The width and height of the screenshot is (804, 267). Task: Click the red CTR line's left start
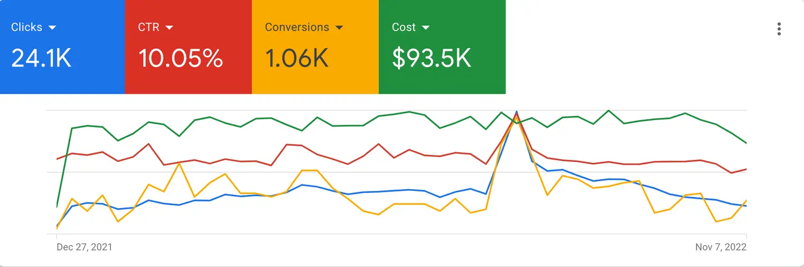(57, 159)
